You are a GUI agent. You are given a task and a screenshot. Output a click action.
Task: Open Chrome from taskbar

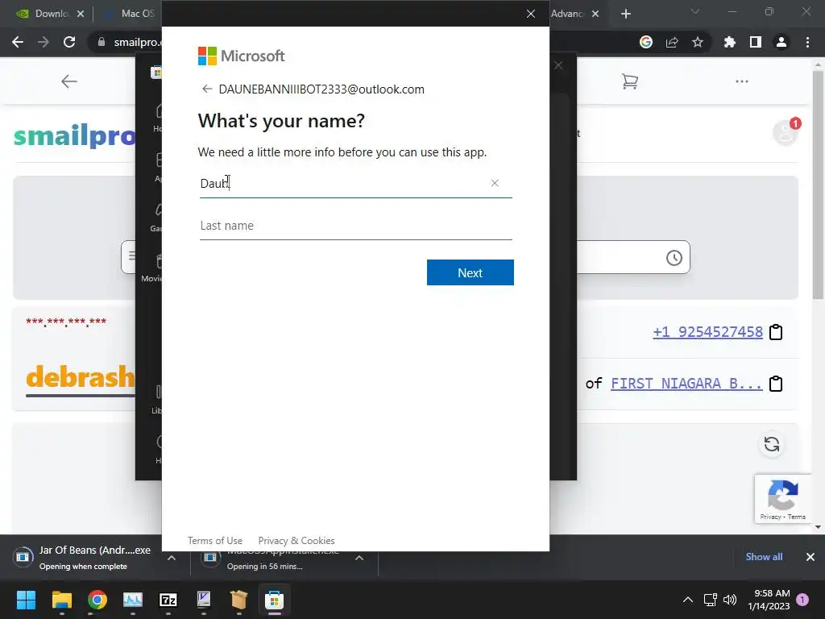coord(97,600)
